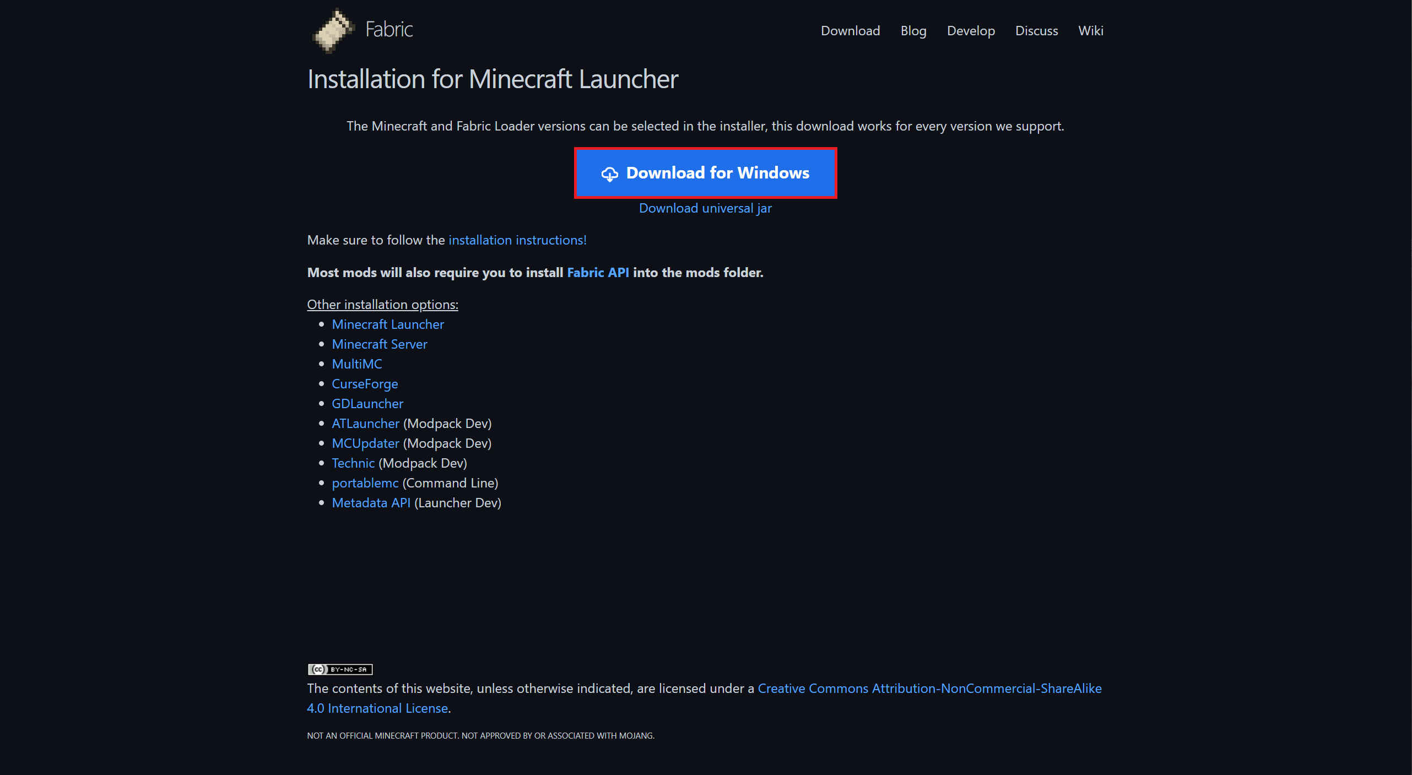
Task: Open the MultiMC installation option
Action: pyautogui.click(x=356, y=364)
